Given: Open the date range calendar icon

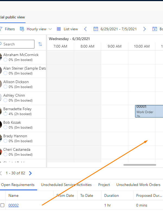Looking at the screenshot, I should coord(96,29).
